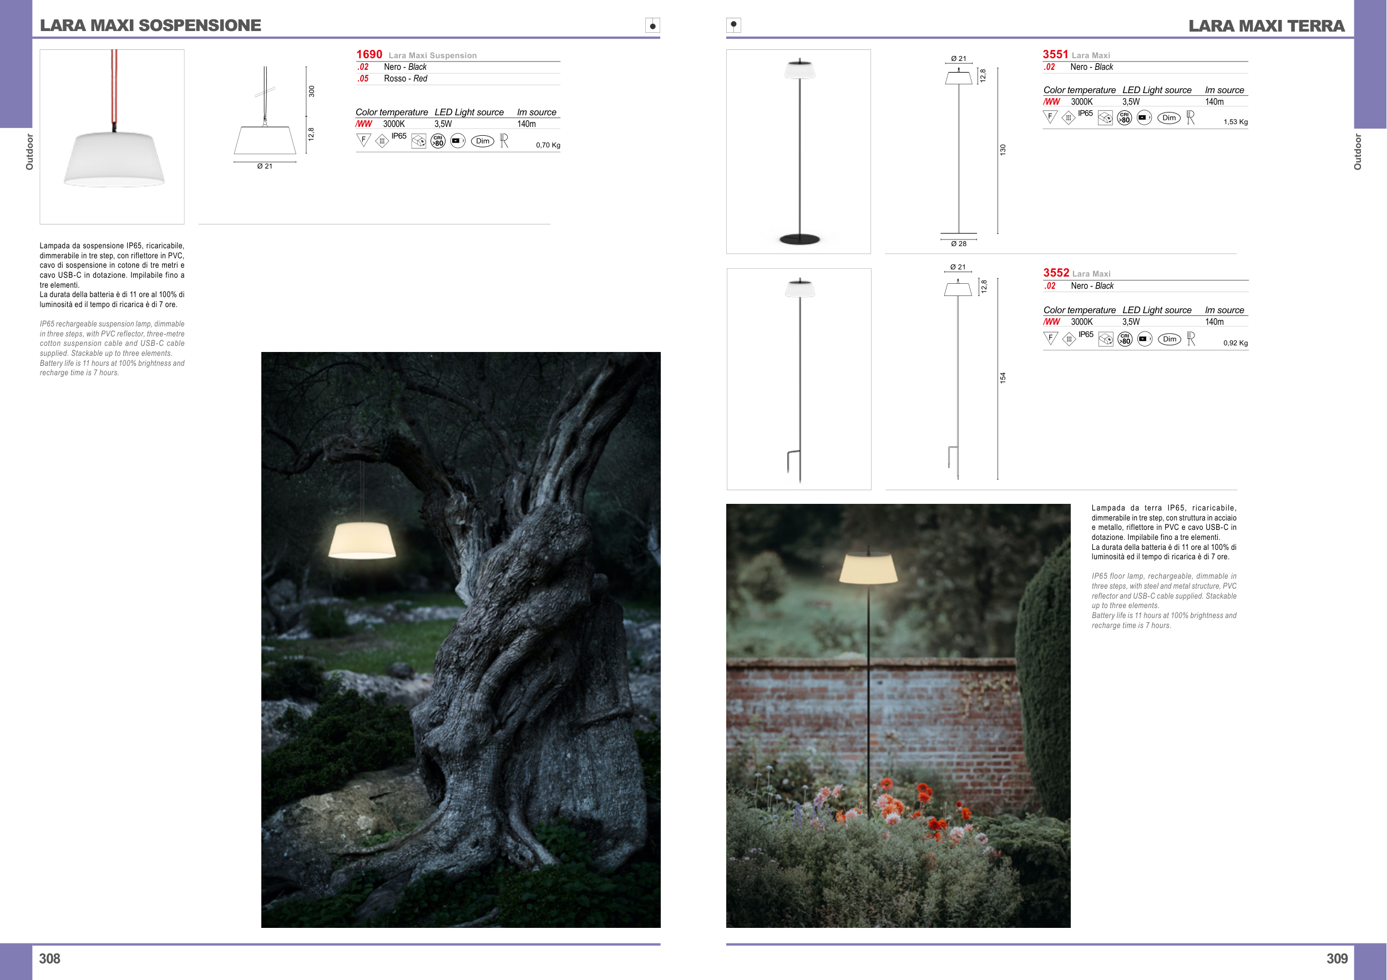
Task: Click the CRI >80 icon for product 3552
Action: click(1125, 339)
